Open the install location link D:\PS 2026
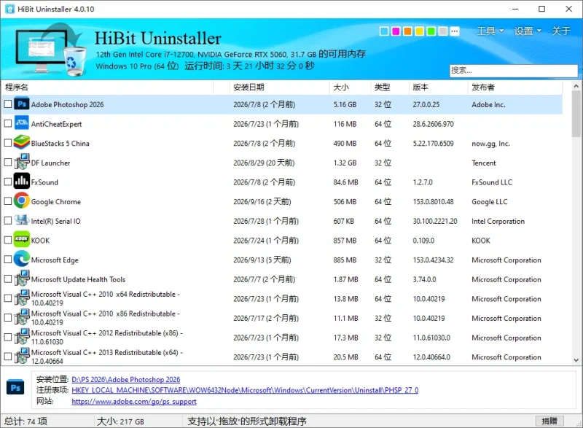 tap(125, 380)
